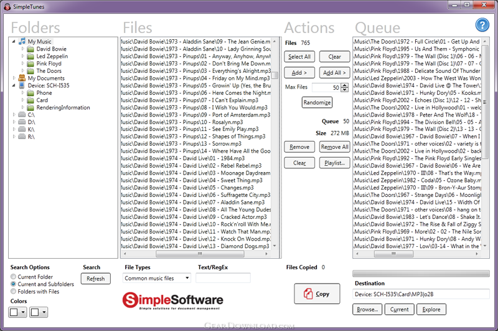The image size is (498, 331).
Task: Click the Browse... destination button
Action: [367, 309]
